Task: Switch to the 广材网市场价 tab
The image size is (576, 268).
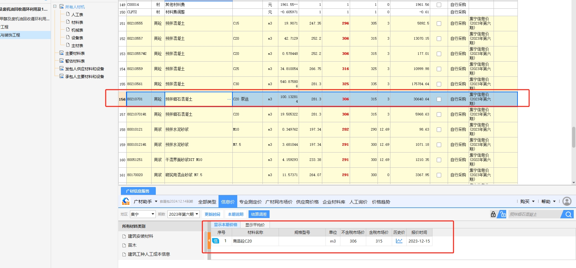Action: [279, 202]
